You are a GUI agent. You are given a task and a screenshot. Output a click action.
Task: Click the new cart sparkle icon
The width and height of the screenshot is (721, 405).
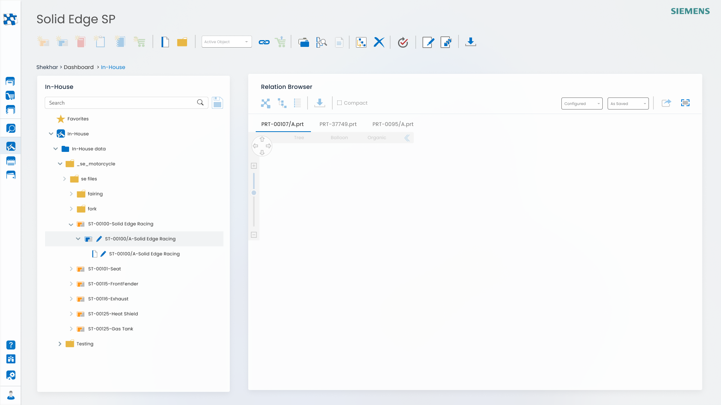[x=139, y=42]
